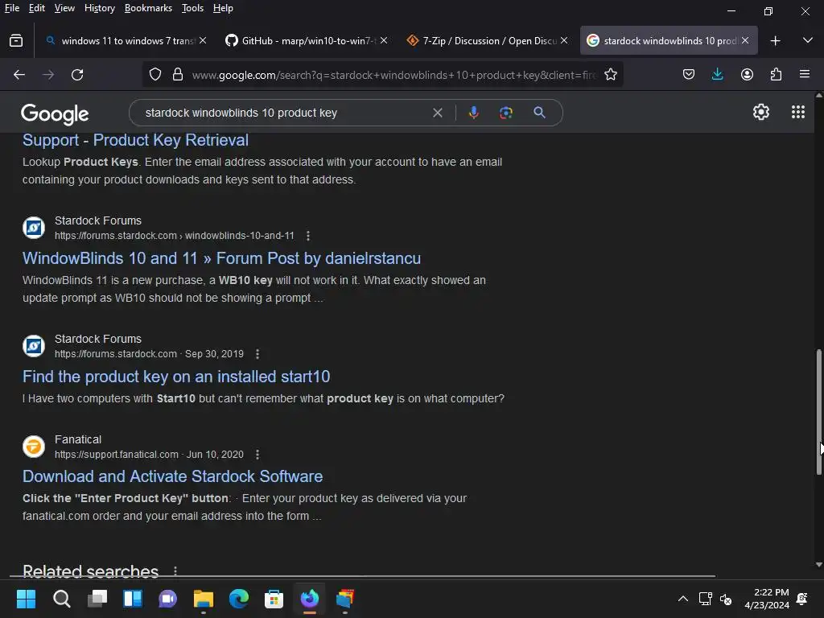824x618 pixels.
Task: Open more options for windowblinds-10-and-11 result
Action: click(x=308, y=236)
